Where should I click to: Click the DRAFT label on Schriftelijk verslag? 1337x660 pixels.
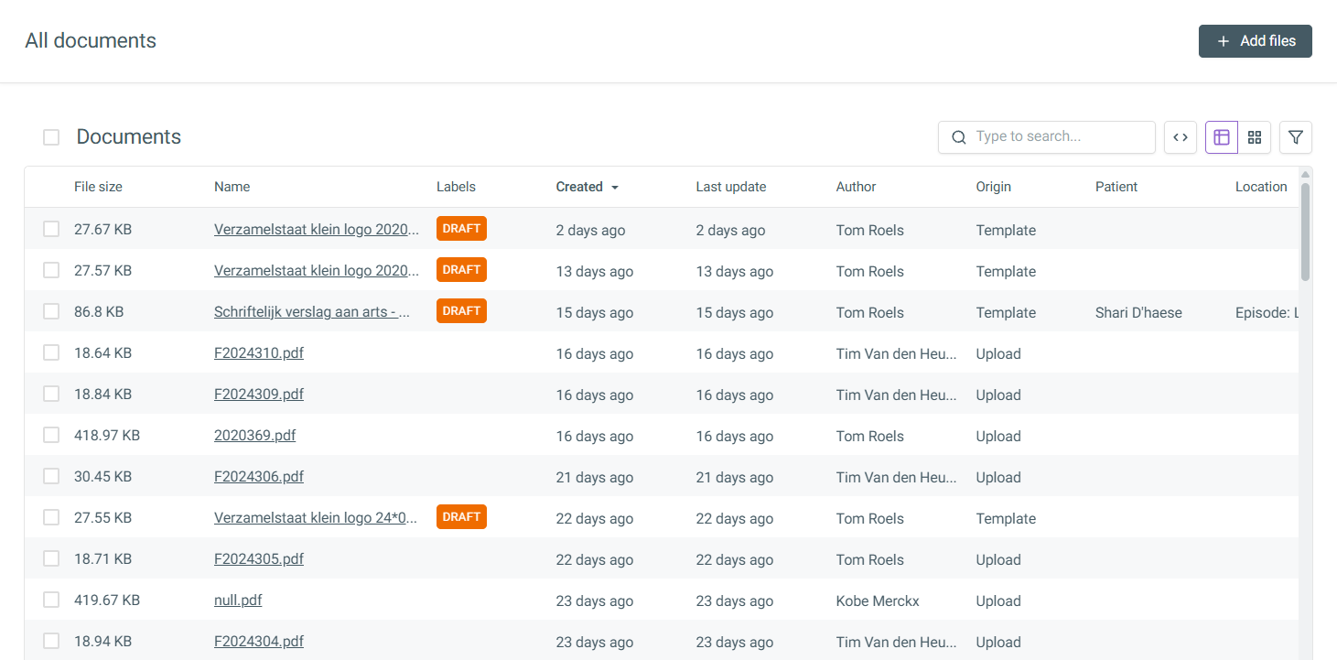(x=461, y=311)
